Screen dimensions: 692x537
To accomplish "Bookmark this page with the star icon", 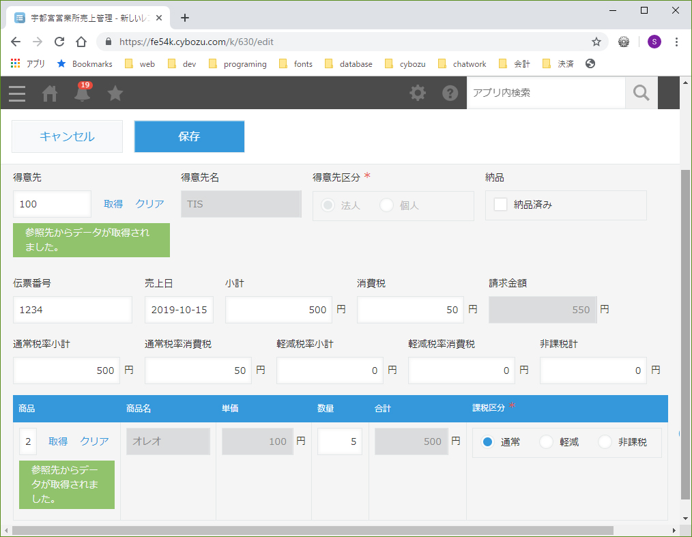I will point(596,42).
